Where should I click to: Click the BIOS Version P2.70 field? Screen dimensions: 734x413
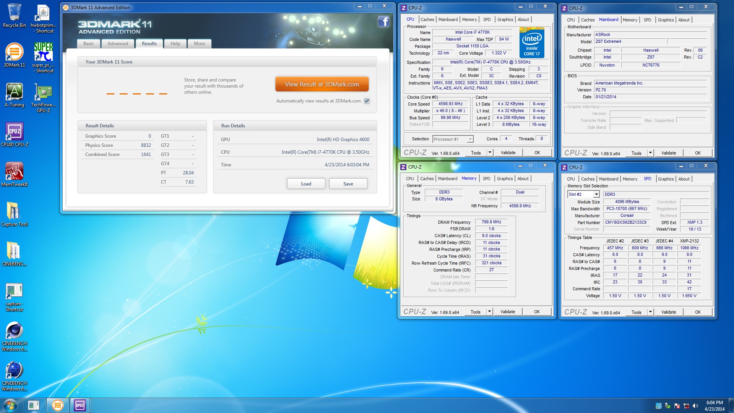(x=651, y=90)
